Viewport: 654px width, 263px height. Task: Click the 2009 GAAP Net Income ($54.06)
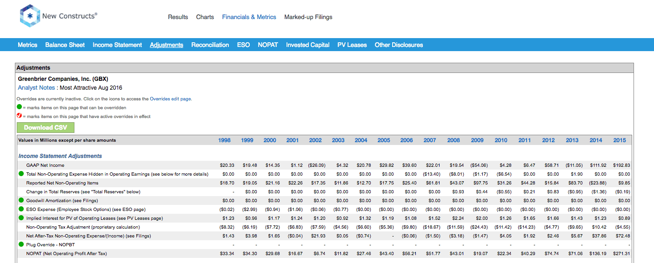pos(479,165)
